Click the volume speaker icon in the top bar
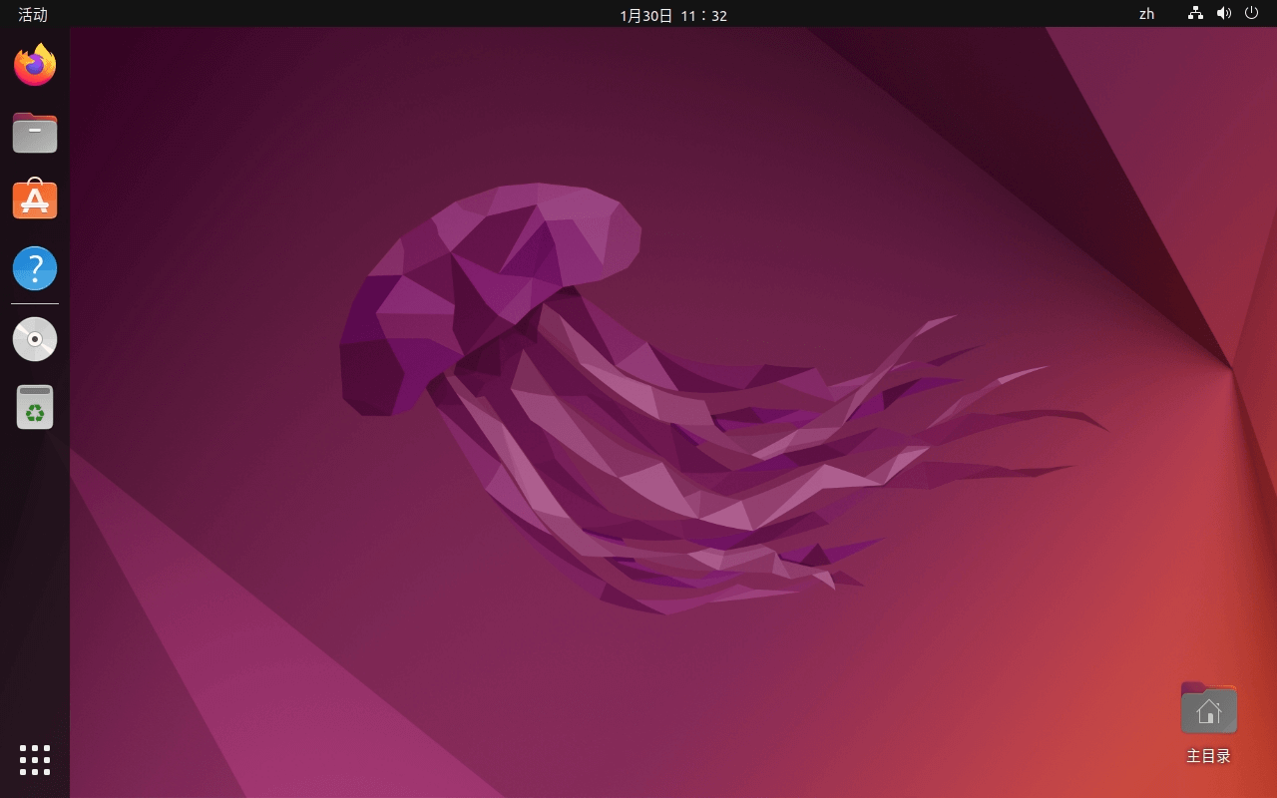 [1224, 14]
